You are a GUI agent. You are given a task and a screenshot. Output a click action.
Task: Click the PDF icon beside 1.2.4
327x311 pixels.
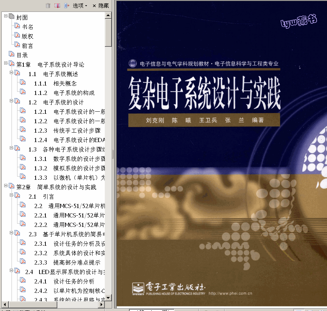(23, 139)
